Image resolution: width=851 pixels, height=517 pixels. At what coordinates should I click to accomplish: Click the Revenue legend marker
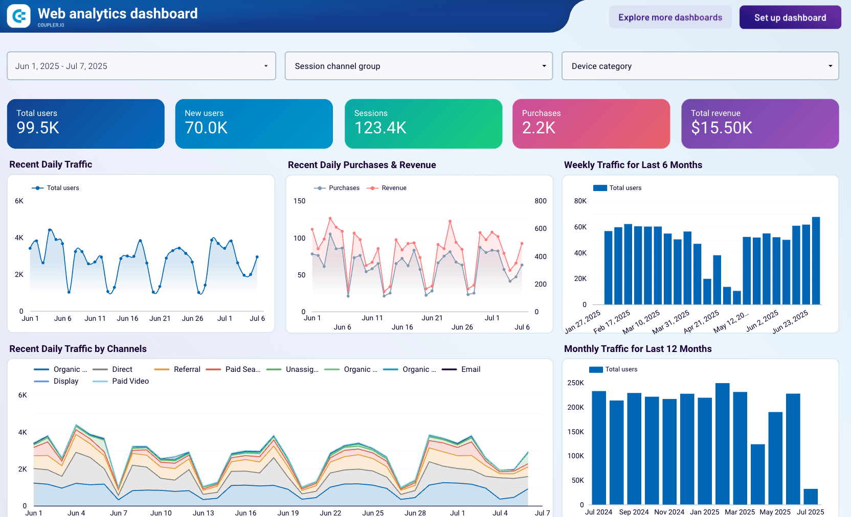click(x=372, y=187)
